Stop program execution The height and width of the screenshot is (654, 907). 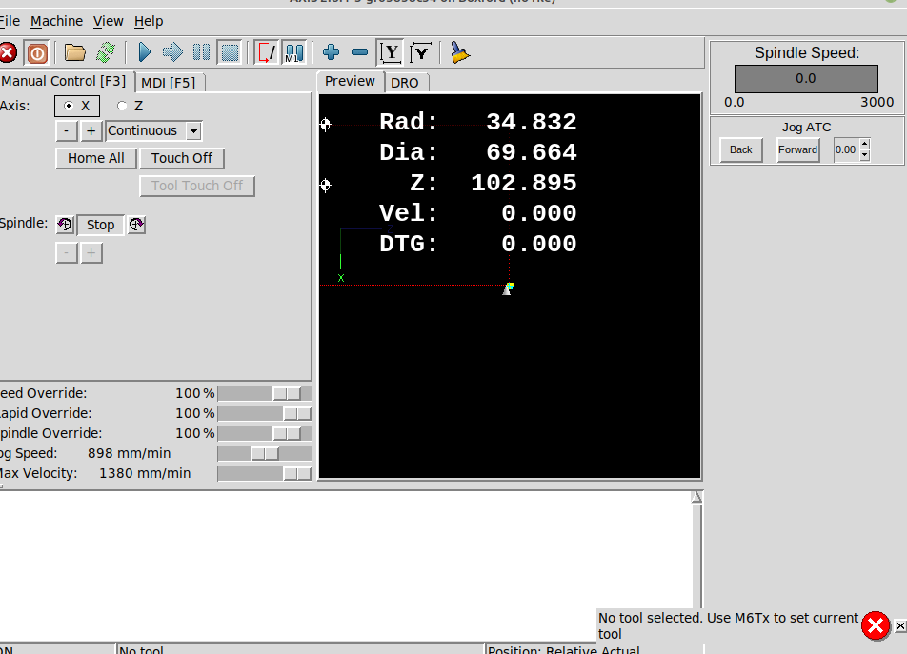pyautogui.click(x=230, y=52)
